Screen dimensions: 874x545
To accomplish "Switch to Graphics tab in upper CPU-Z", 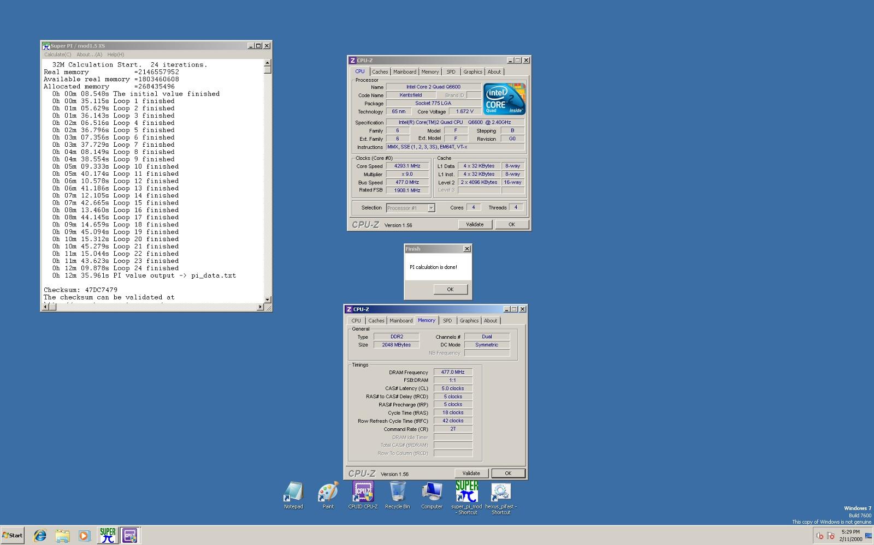I will tap(473, 72).
